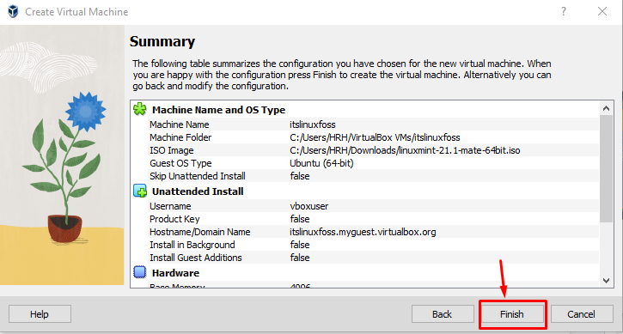
Task: Open Help for the wizard
Action: pos(40,314)
